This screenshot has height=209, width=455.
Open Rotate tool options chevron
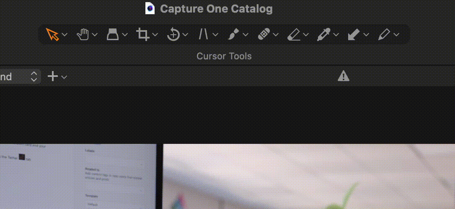pos(185,35)
